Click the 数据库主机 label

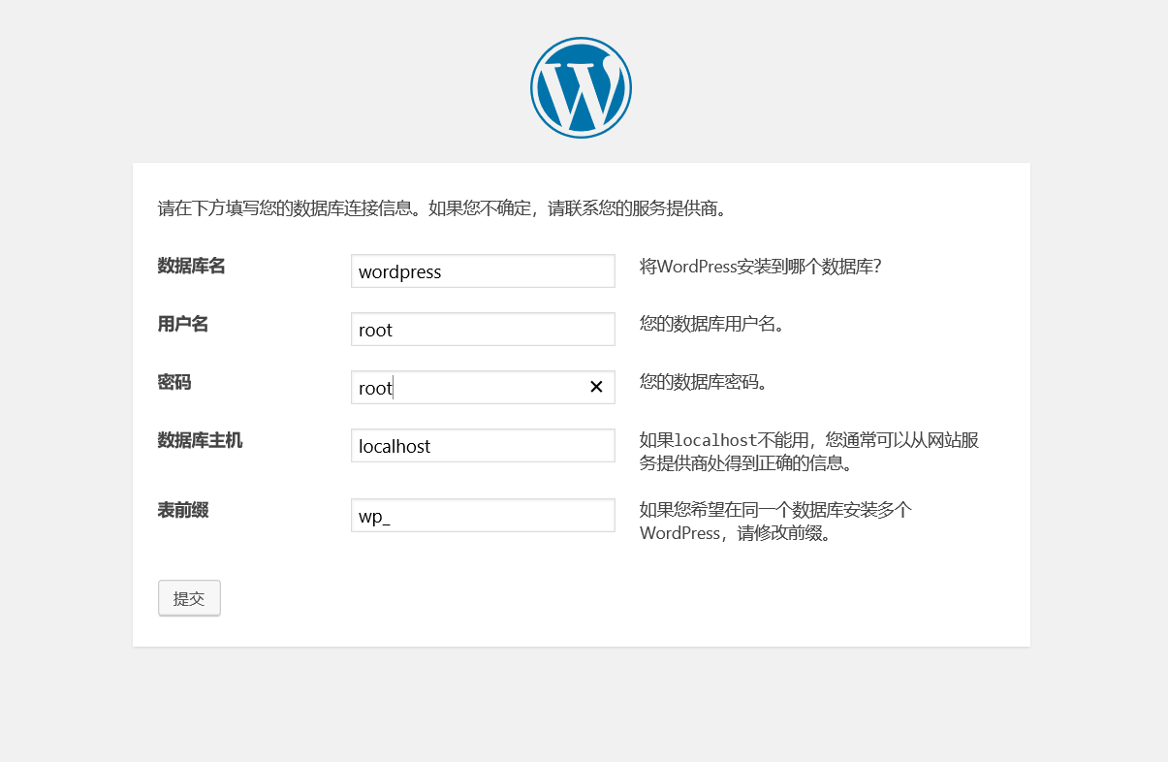(x=200, y=440)
